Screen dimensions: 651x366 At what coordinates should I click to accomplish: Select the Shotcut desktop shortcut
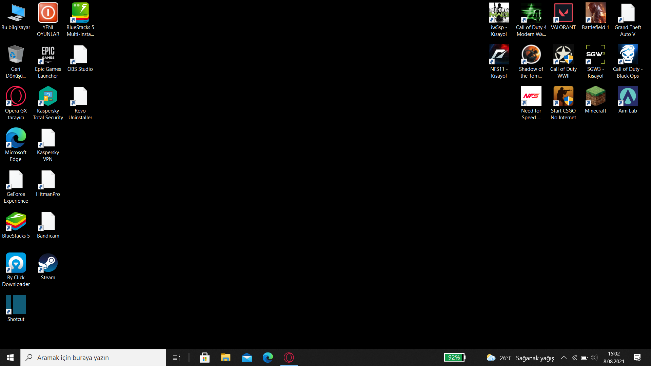[16, 305]
